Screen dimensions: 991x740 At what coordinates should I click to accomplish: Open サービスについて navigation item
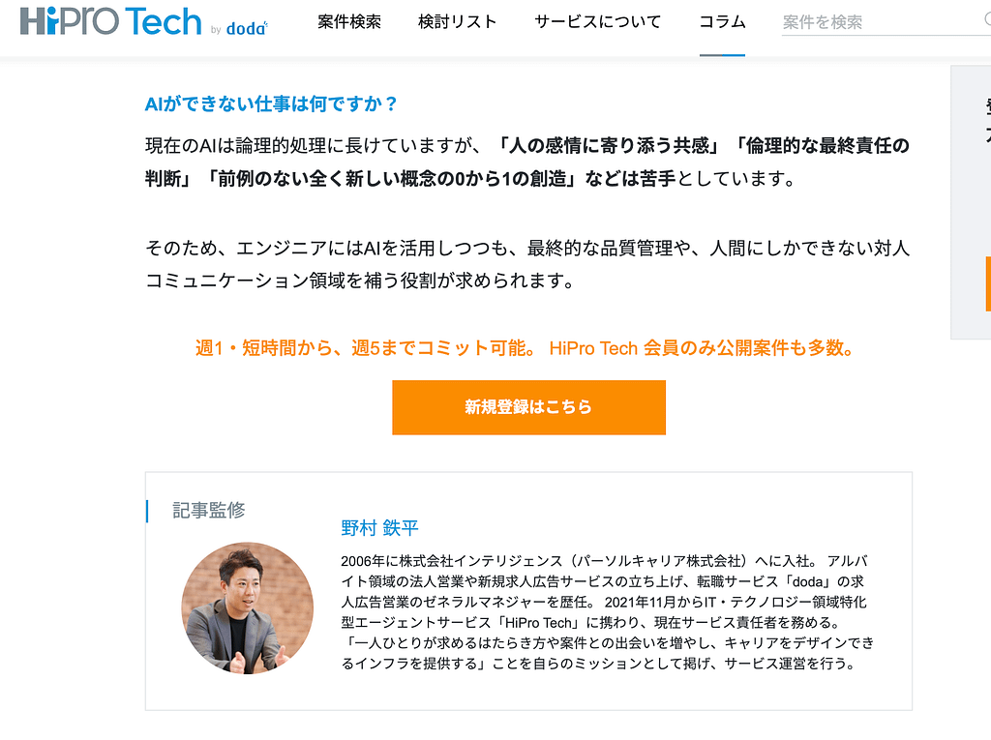tap(598, 22)
